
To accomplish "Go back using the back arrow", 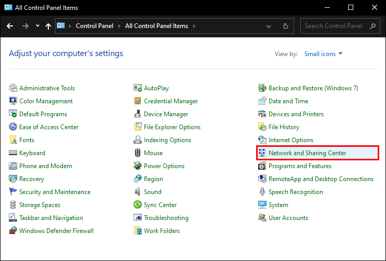I will pos(10,26).
